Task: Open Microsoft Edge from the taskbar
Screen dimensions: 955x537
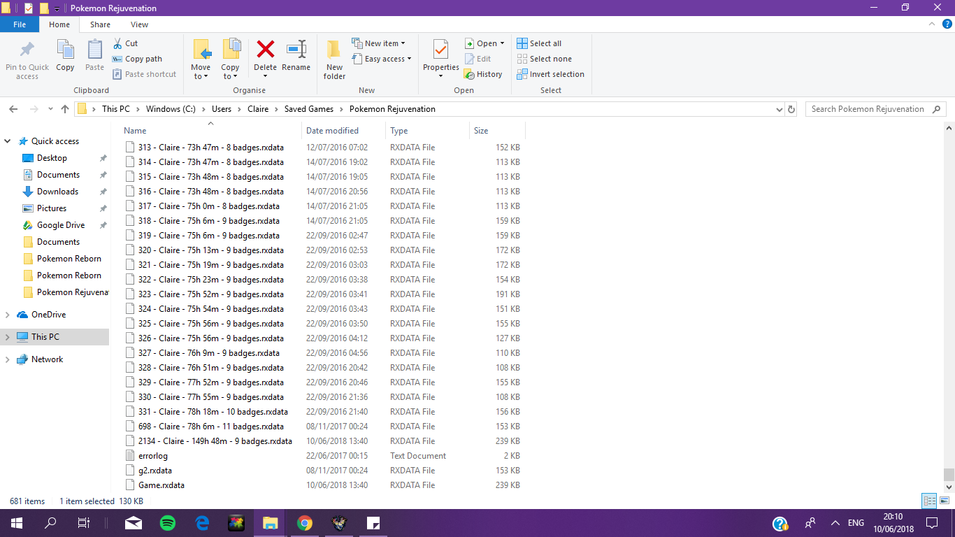Action: click(202, 523)
